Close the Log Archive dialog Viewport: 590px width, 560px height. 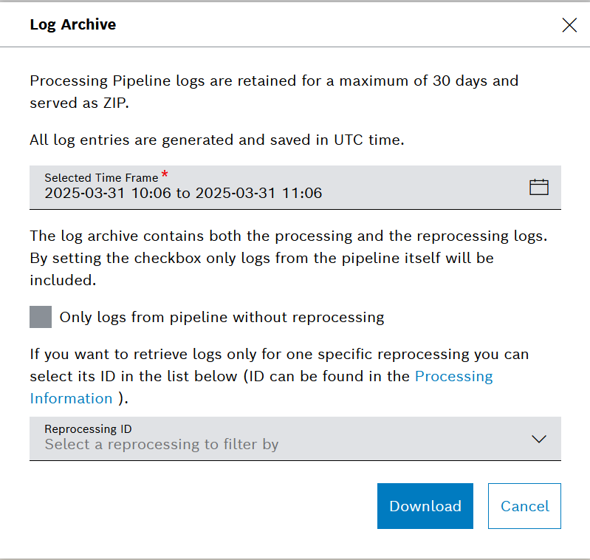coord(569,25)
